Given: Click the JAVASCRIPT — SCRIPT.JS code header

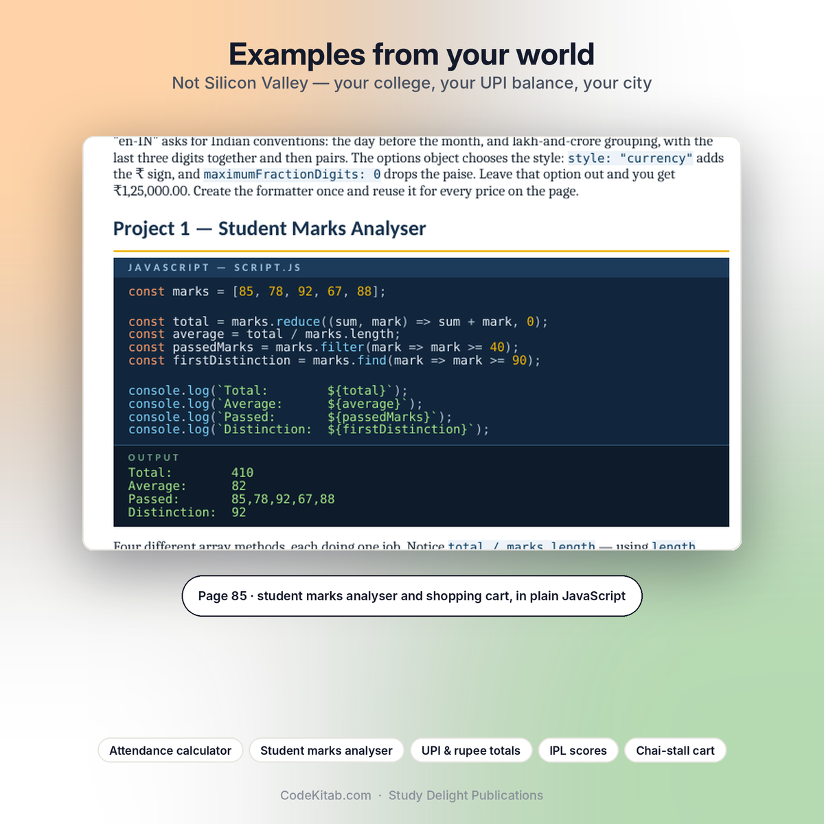Looking at the screenshot, I should tap(421, 268).
